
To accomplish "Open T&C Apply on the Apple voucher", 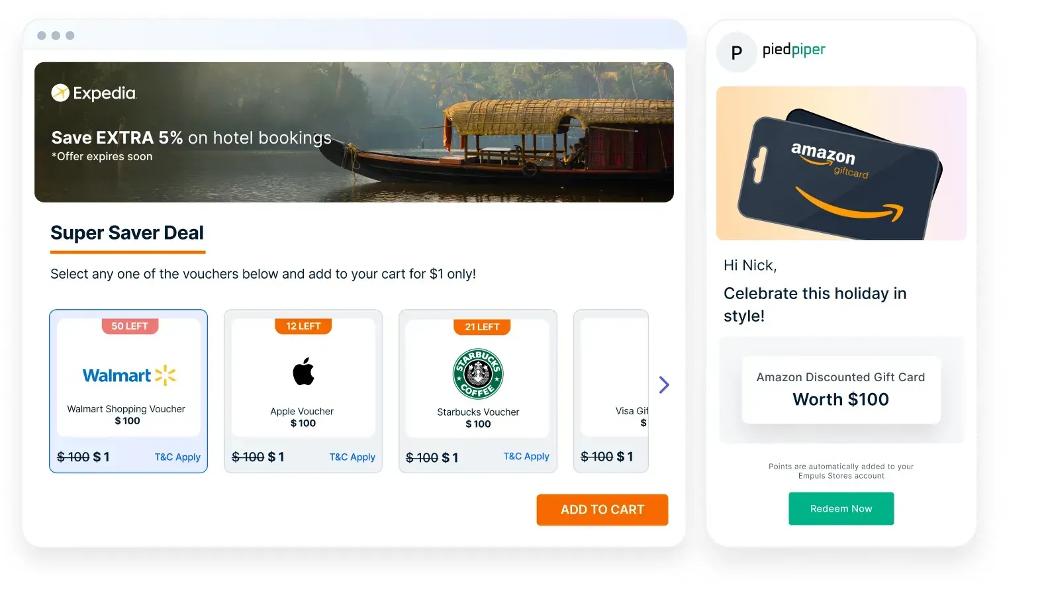I will pyautogui.click(x=352, y=457).
